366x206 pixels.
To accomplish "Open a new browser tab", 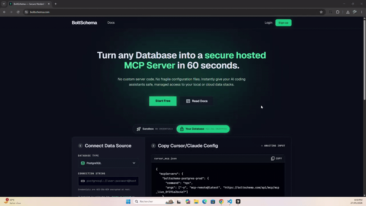I will (55, 4).
